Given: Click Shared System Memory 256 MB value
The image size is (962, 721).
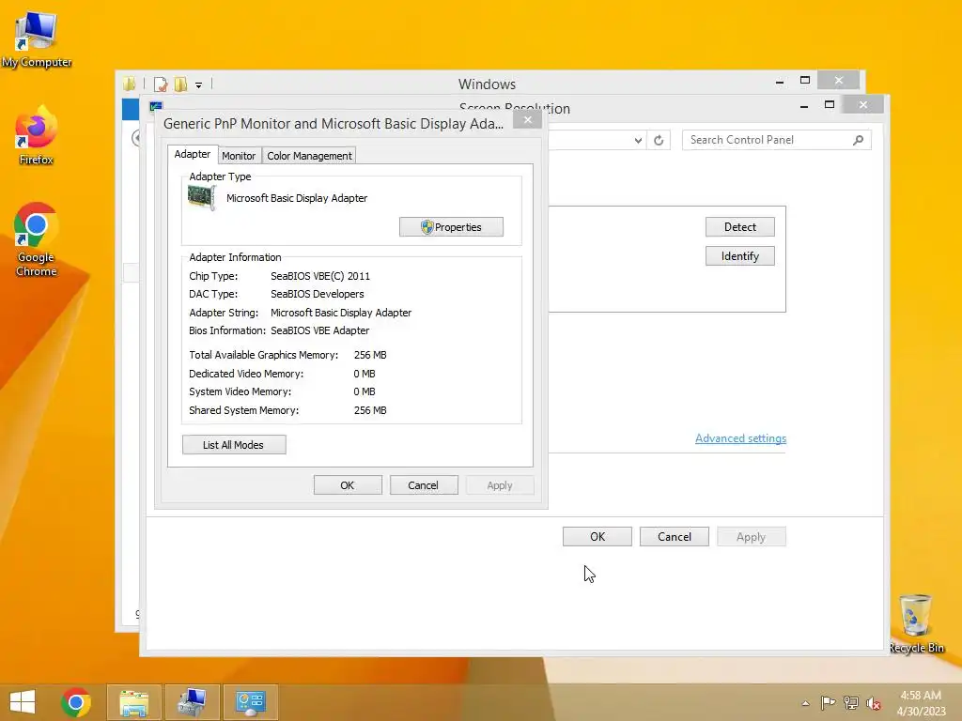Looking at the screenshot, I should click(x=370, y=410).
